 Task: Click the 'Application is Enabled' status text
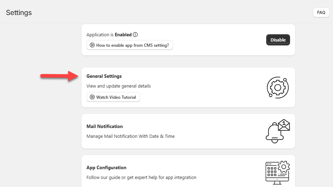point(109,35)
